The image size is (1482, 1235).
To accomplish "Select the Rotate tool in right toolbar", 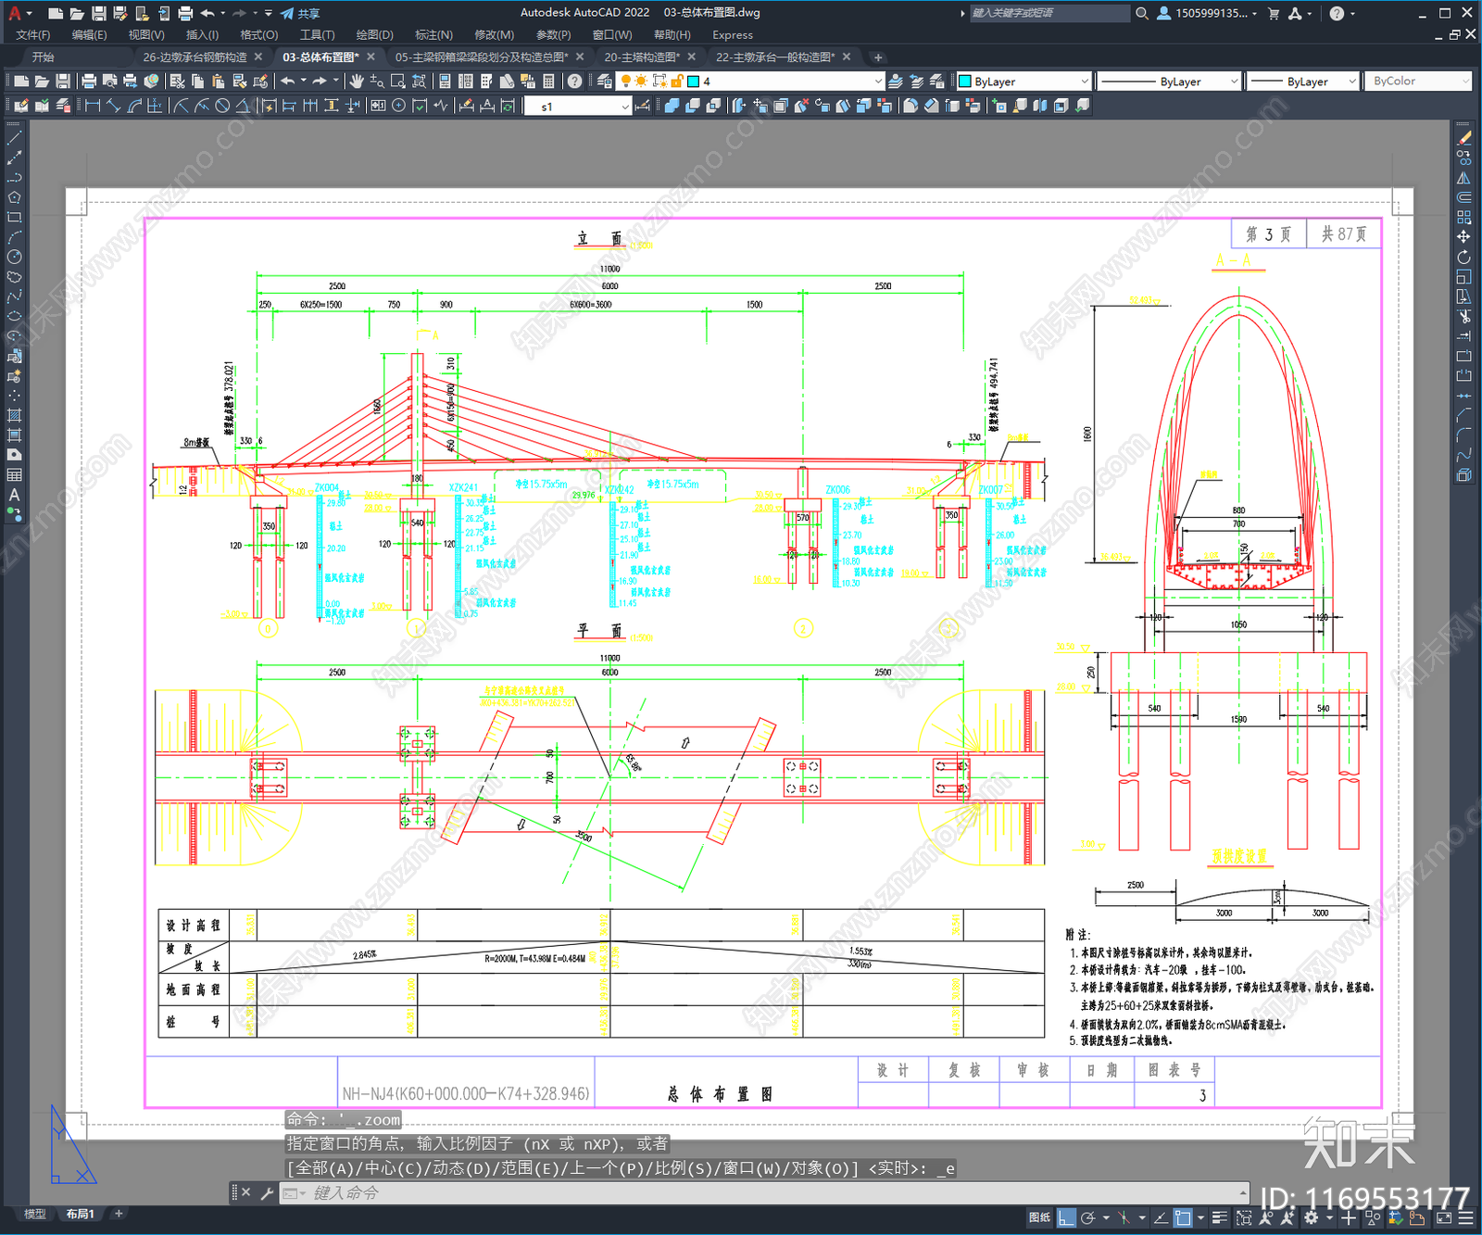I will 1463,257.
